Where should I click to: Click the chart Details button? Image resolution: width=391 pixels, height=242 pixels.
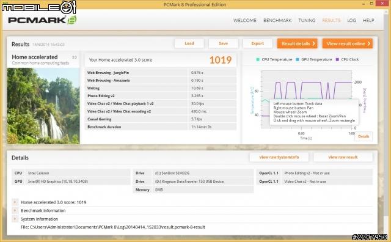(364, 136)
